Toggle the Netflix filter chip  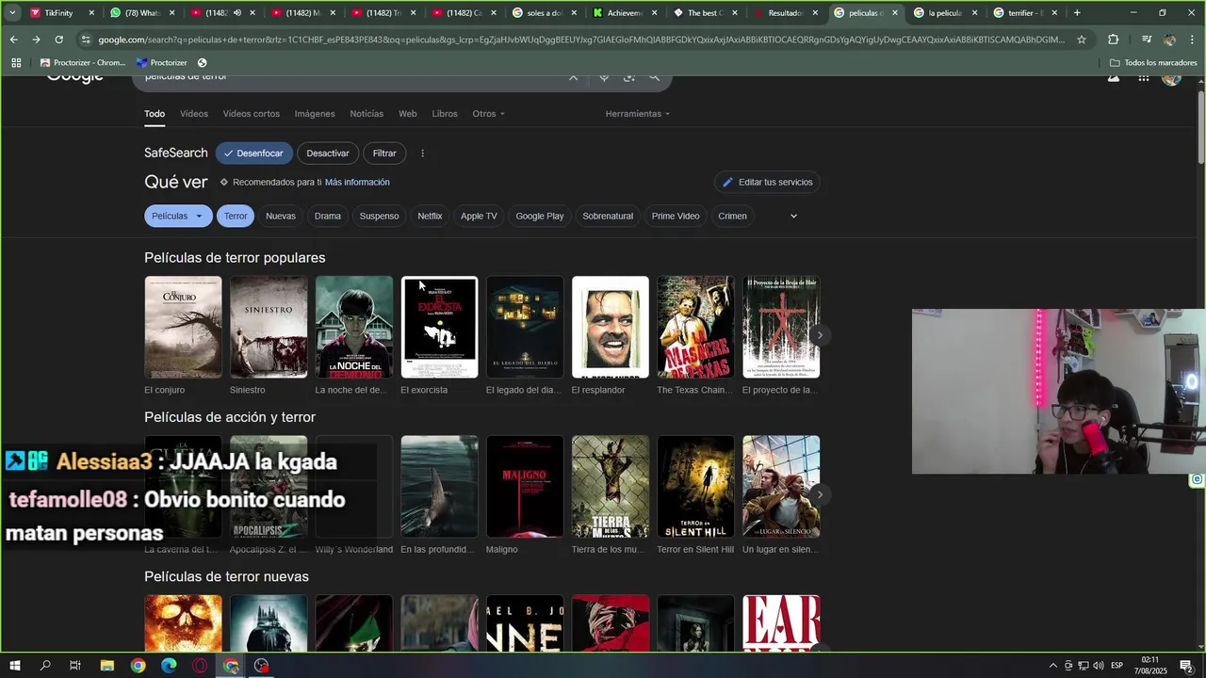430,216
